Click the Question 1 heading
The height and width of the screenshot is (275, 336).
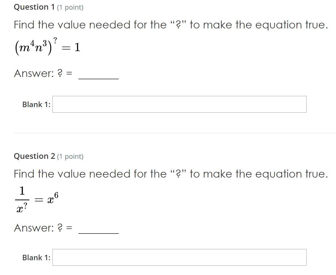pyautogui.click(x=34, y=7)
